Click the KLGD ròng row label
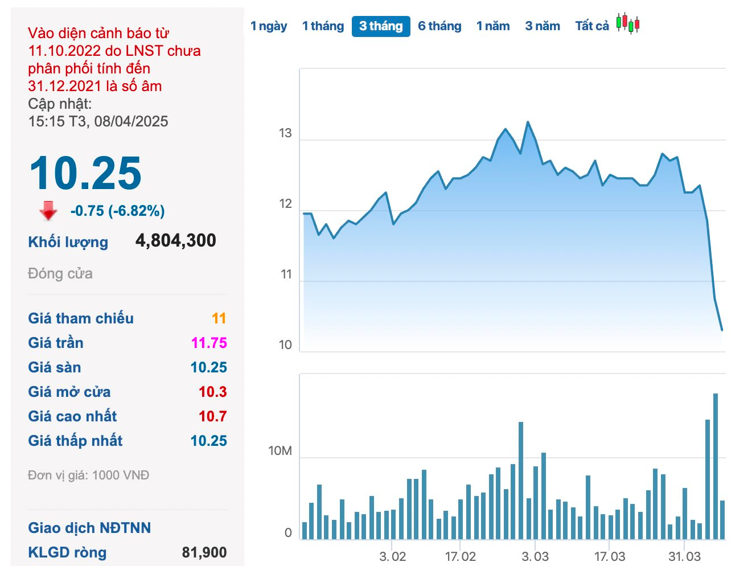756x566 pixels. coord(67,552)
